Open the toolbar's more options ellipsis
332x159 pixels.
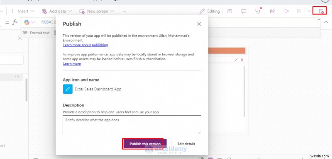pos(124,11)
